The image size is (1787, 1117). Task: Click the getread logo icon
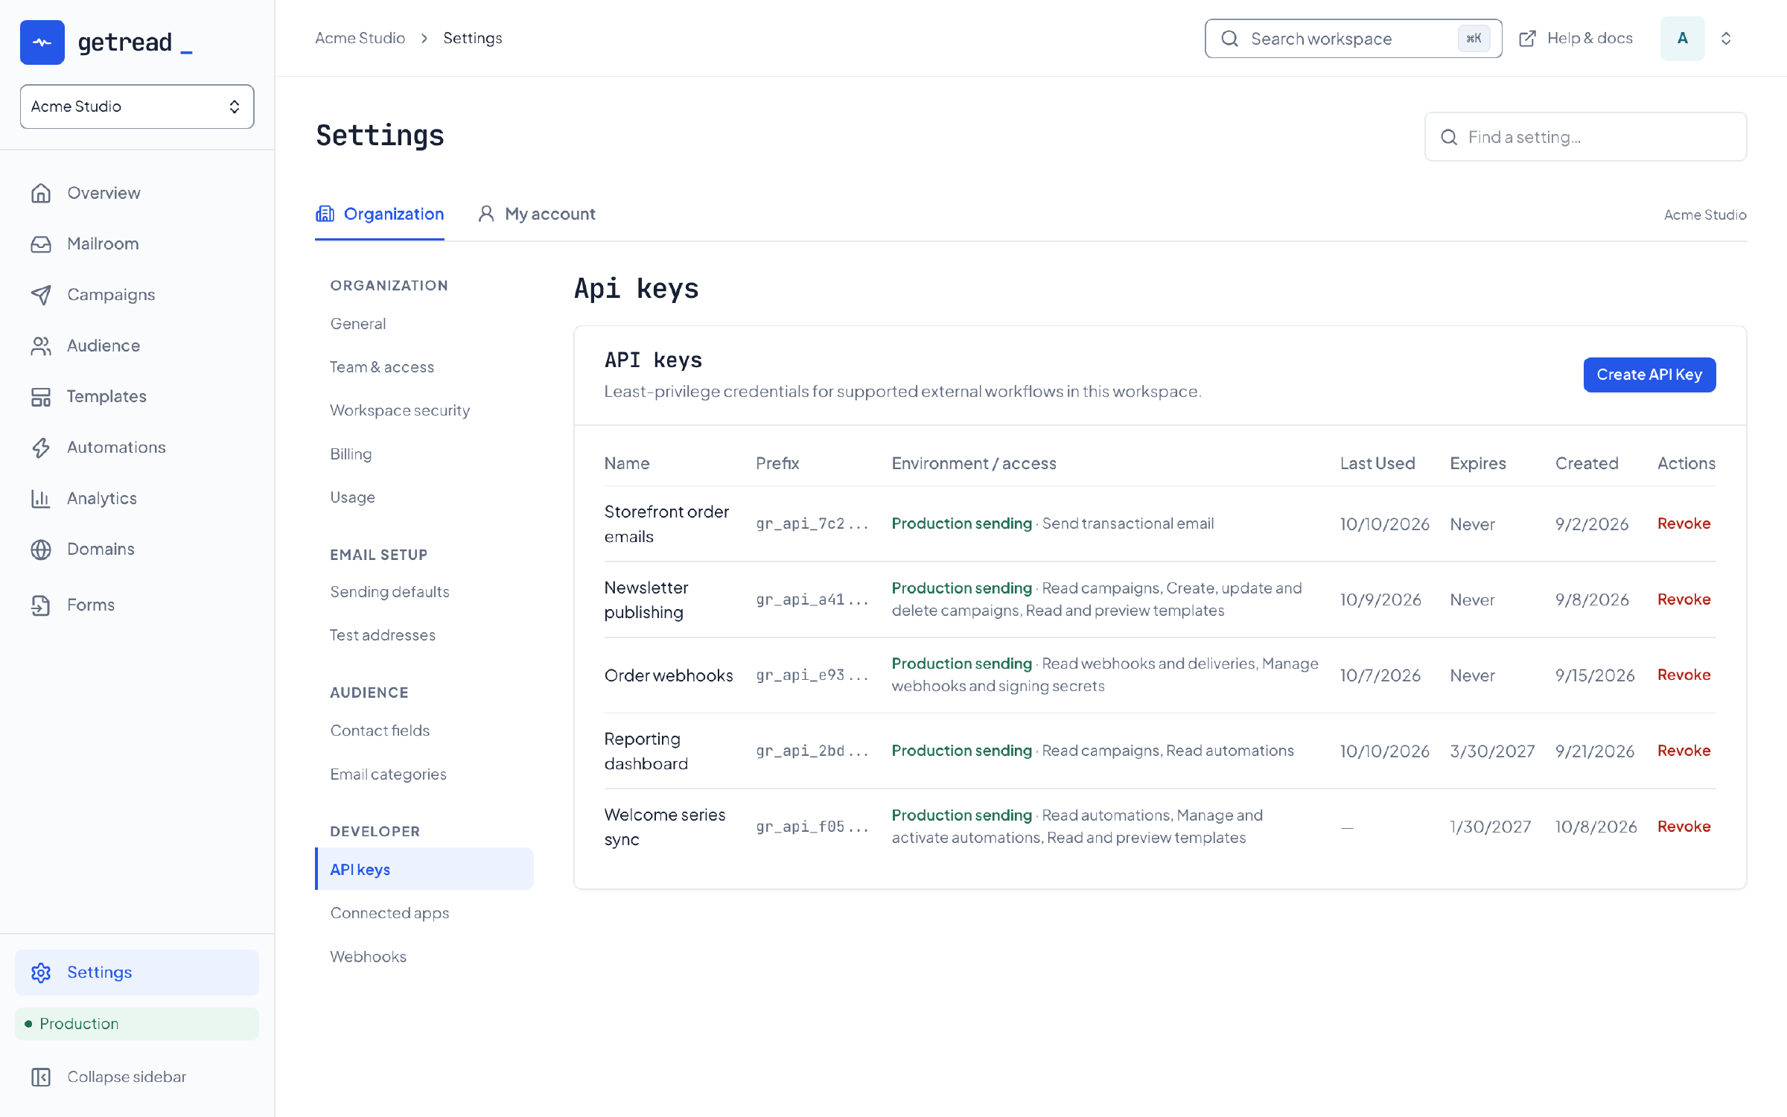pyautogui.click(x=42, y=42)
